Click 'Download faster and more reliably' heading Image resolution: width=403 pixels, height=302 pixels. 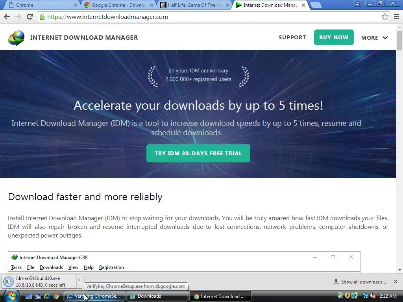[85, 197]
